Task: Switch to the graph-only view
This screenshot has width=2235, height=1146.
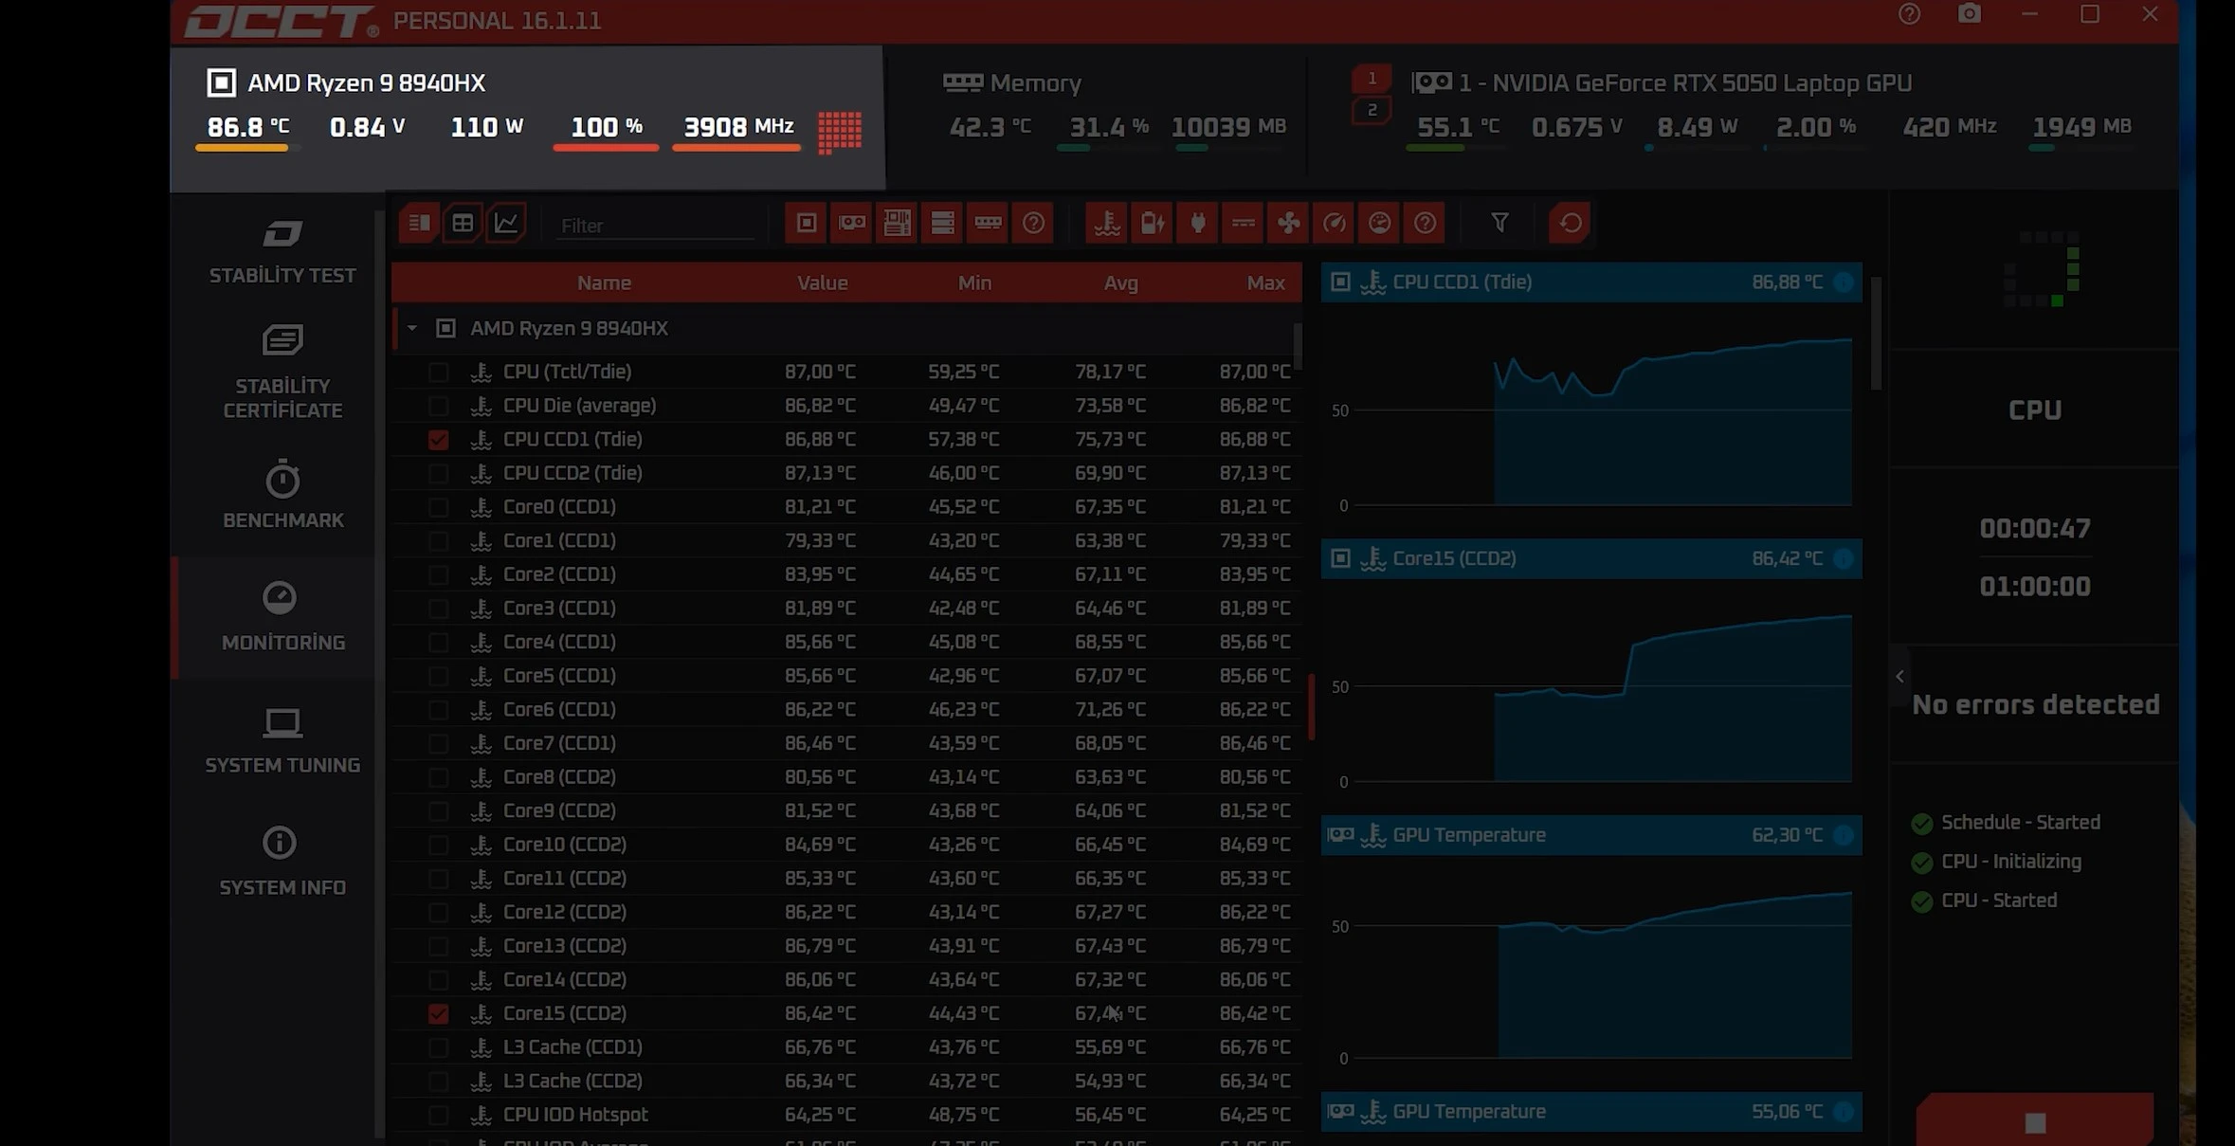Action: pyautogui.click(x=507, y=224)
